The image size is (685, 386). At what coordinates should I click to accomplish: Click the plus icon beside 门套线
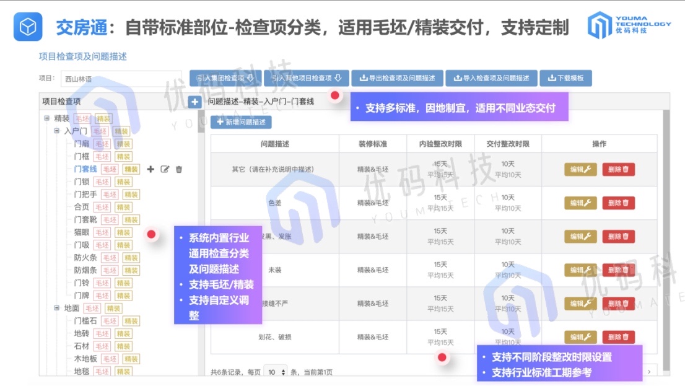coord(151,169)
